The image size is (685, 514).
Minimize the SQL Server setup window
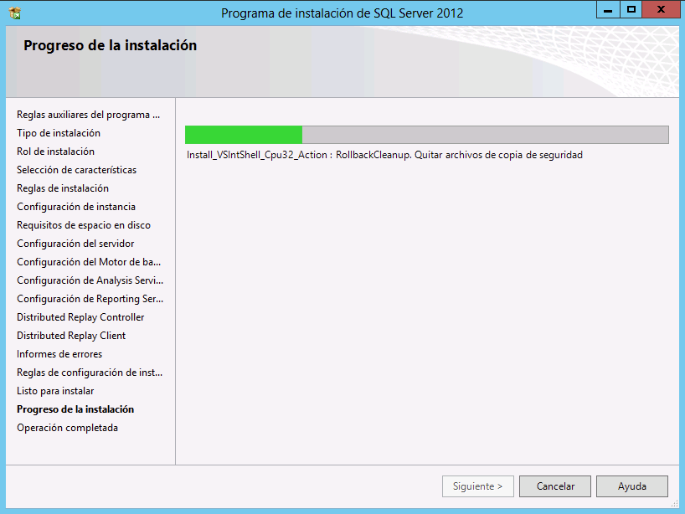608,9
